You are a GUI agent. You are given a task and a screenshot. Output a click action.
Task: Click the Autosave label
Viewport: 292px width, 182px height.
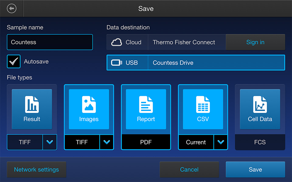click(x=36, y=62)
